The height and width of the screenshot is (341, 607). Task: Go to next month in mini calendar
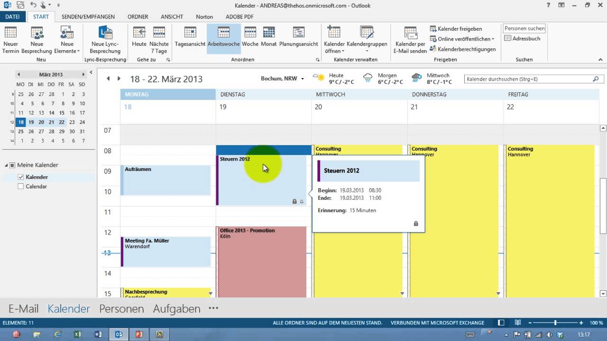[83, 74]
